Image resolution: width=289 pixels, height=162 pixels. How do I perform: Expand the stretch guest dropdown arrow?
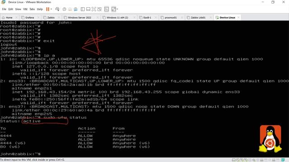(x=117, y=9)
